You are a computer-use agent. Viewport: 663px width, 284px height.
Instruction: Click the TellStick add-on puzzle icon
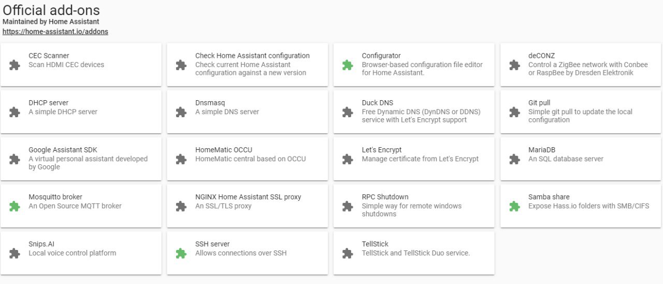click(348, 253)
